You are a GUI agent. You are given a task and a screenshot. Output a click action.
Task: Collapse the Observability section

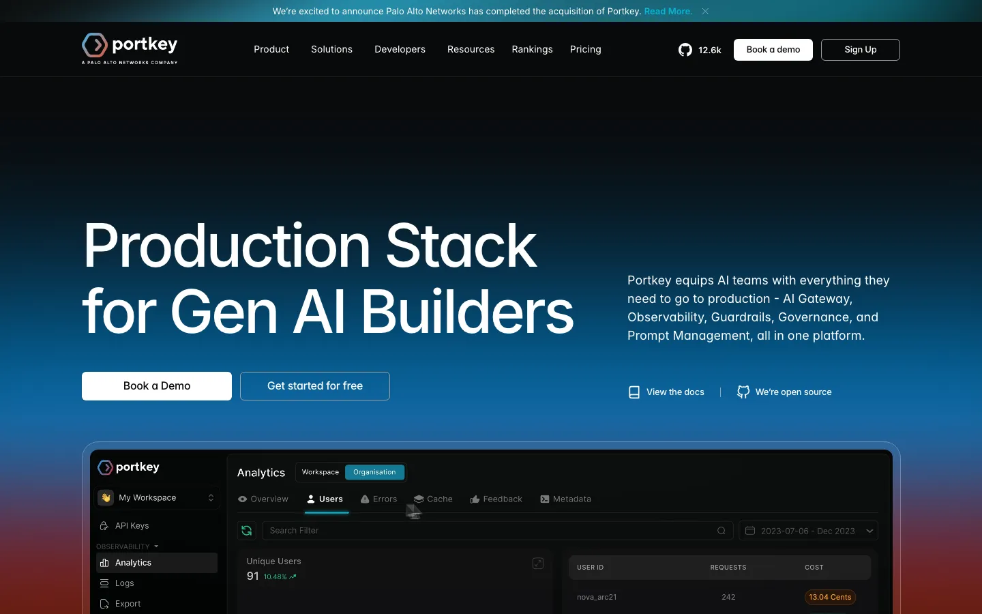[x=128, y=546]
